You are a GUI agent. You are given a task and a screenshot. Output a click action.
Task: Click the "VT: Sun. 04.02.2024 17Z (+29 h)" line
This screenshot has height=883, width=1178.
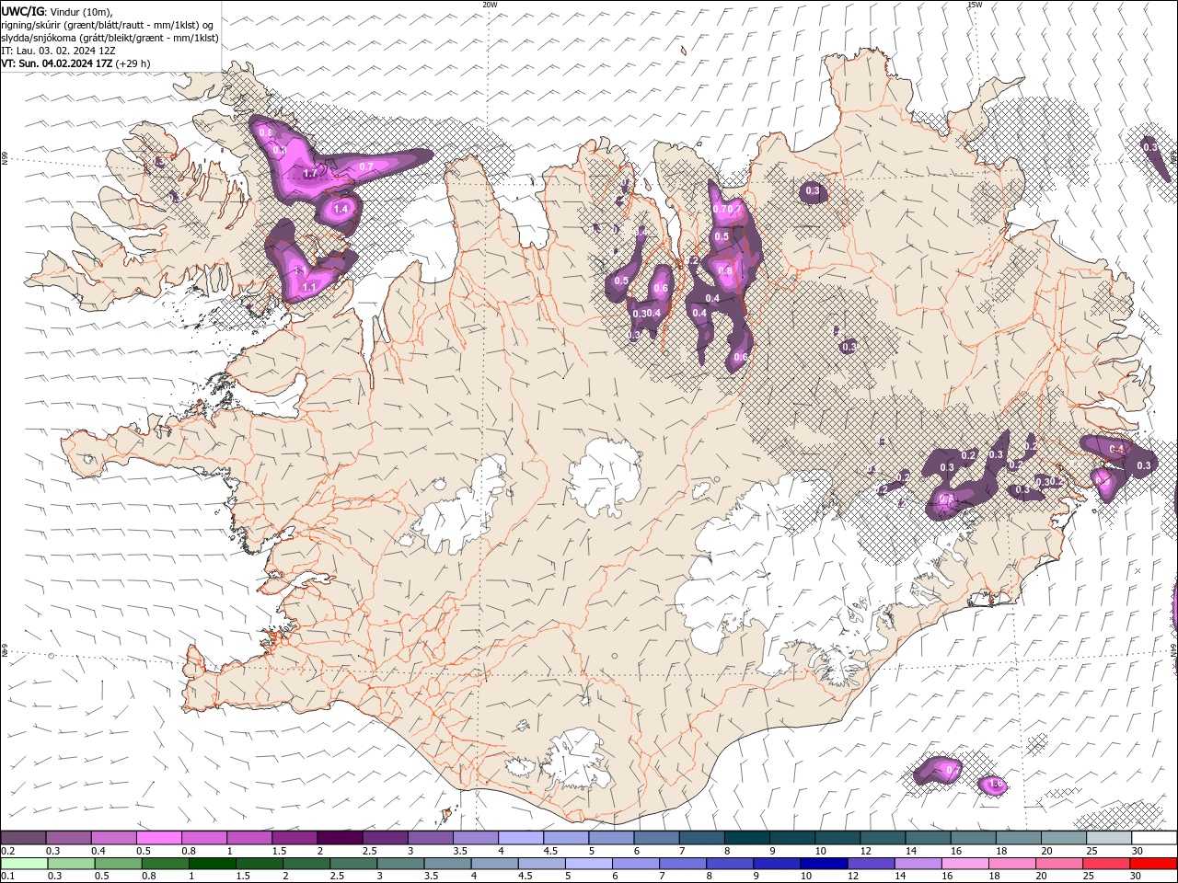[x=75, y=63]
